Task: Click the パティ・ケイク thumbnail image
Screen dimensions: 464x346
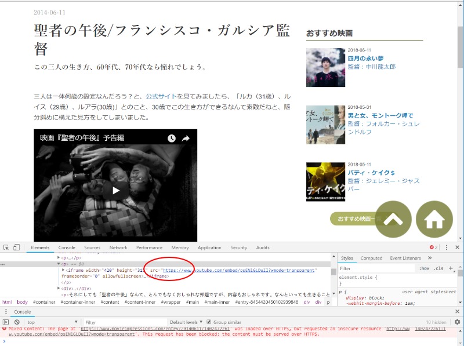Action: coord(325,182)
